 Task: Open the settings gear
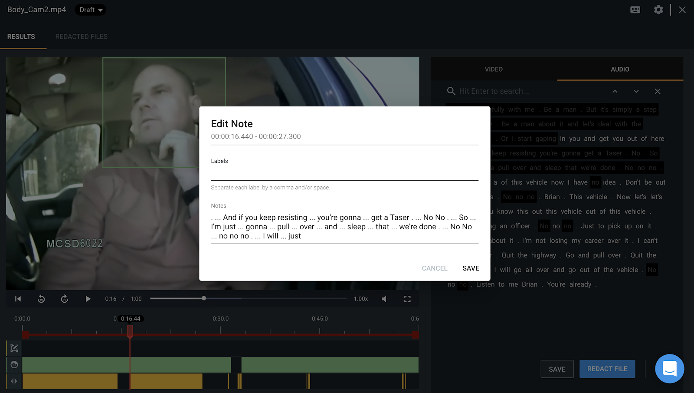[x=658, y=10]
